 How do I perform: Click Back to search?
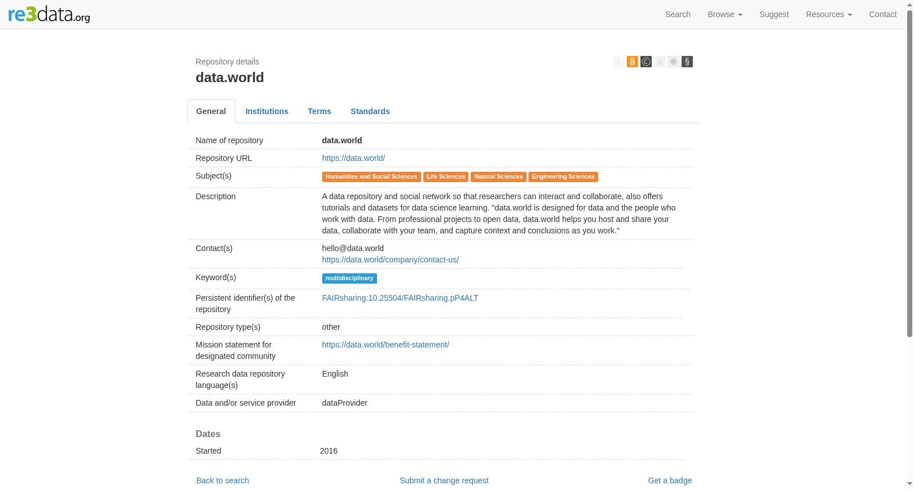click(223, 480)
